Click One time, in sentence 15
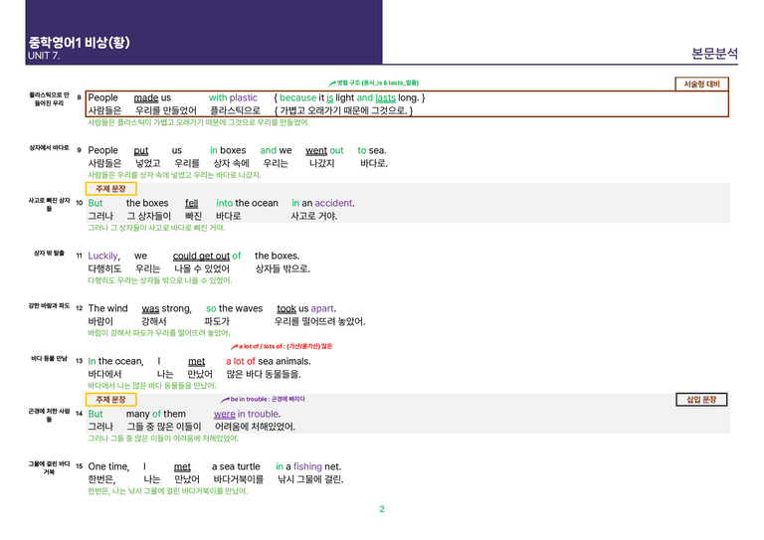764x540 pixels. click(x=108, y=466)
